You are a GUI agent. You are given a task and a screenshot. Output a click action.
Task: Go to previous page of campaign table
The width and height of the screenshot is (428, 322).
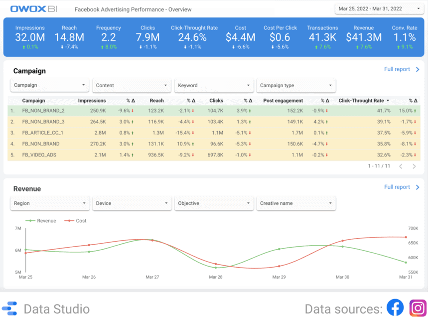coord(401,166)
